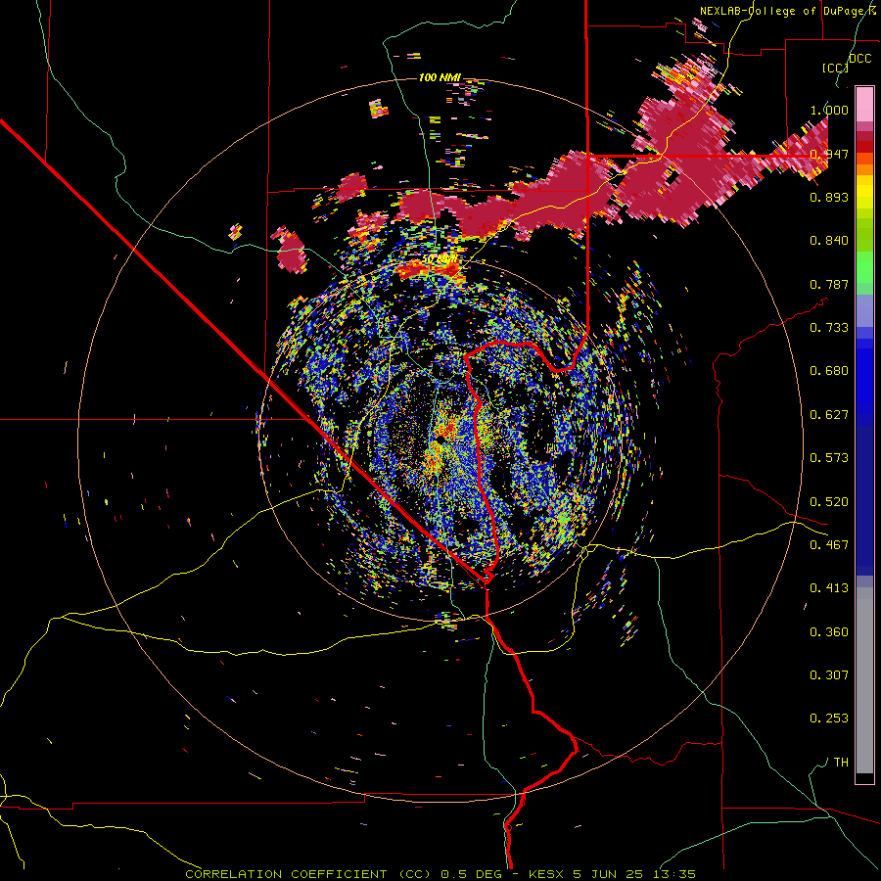Pick the 0.627 scale label

click(x=829, y=415)
